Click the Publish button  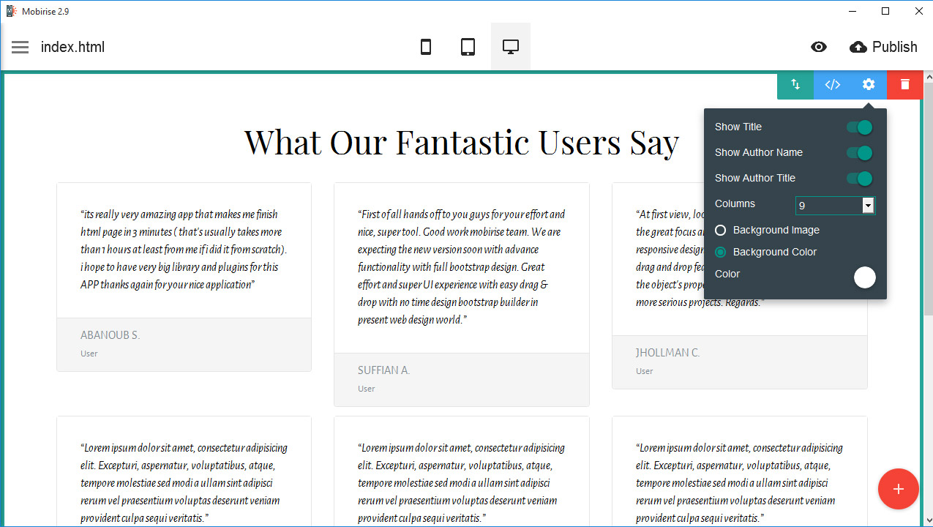884,47
